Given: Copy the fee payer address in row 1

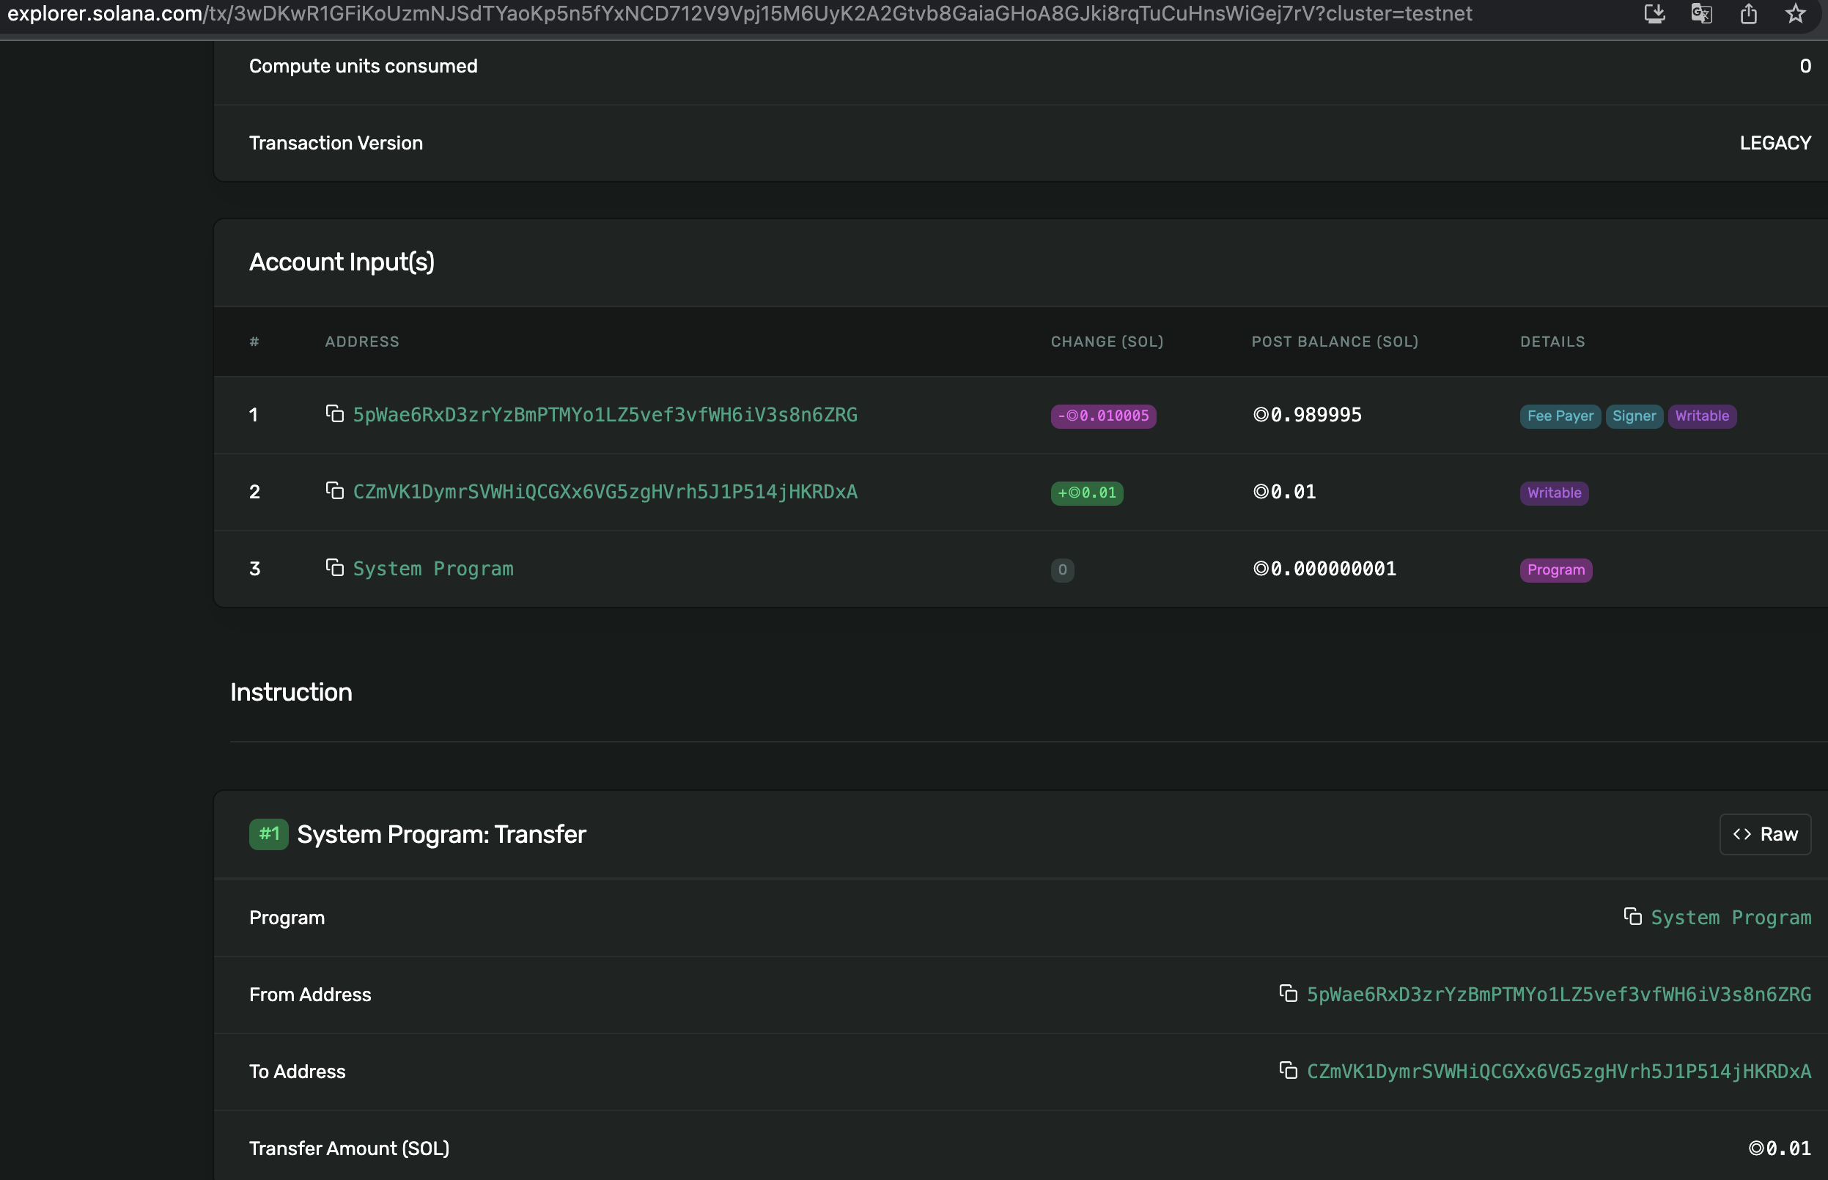Looking at the screenshot, I should pos(334,414).
